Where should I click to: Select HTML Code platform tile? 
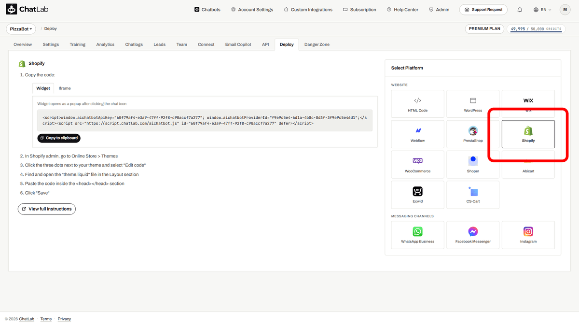418,104
